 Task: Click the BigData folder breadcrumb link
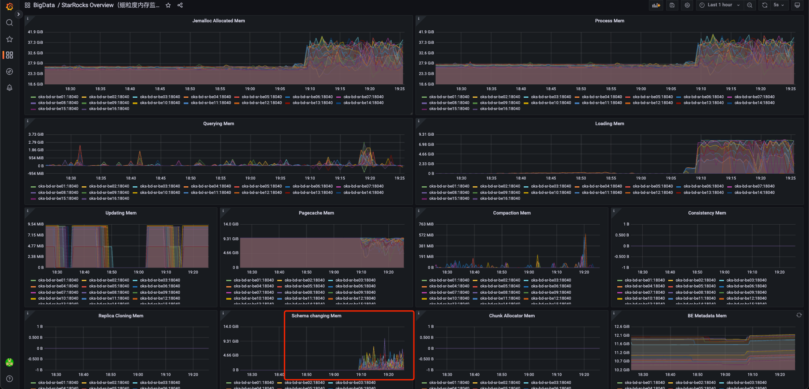click(44, 5)
